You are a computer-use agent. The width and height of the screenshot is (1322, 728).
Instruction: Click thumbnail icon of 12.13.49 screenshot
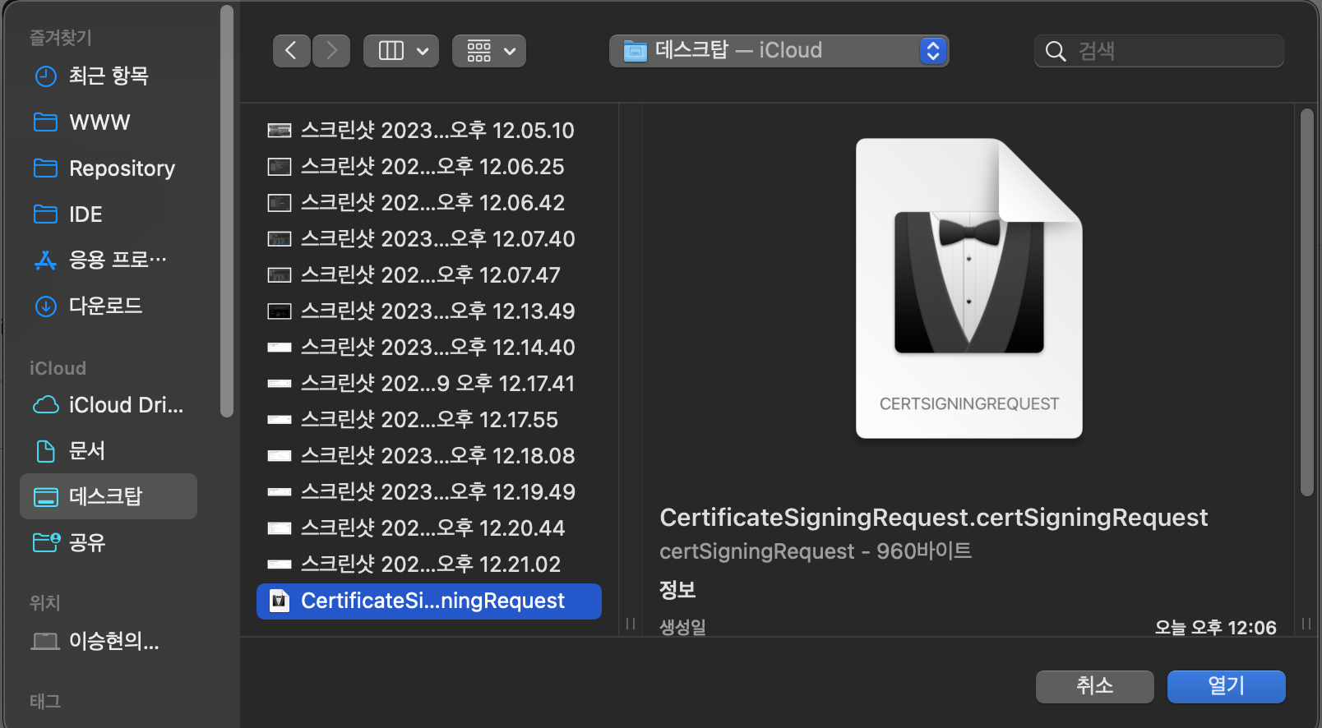pyautogui.click(x=280, y=311)
